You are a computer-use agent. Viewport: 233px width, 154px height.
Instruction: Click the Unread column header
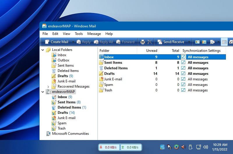[148, 51]
